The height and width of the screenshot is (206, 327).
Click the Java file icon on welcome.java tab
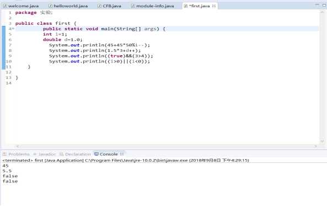click(x=5, y=6)
